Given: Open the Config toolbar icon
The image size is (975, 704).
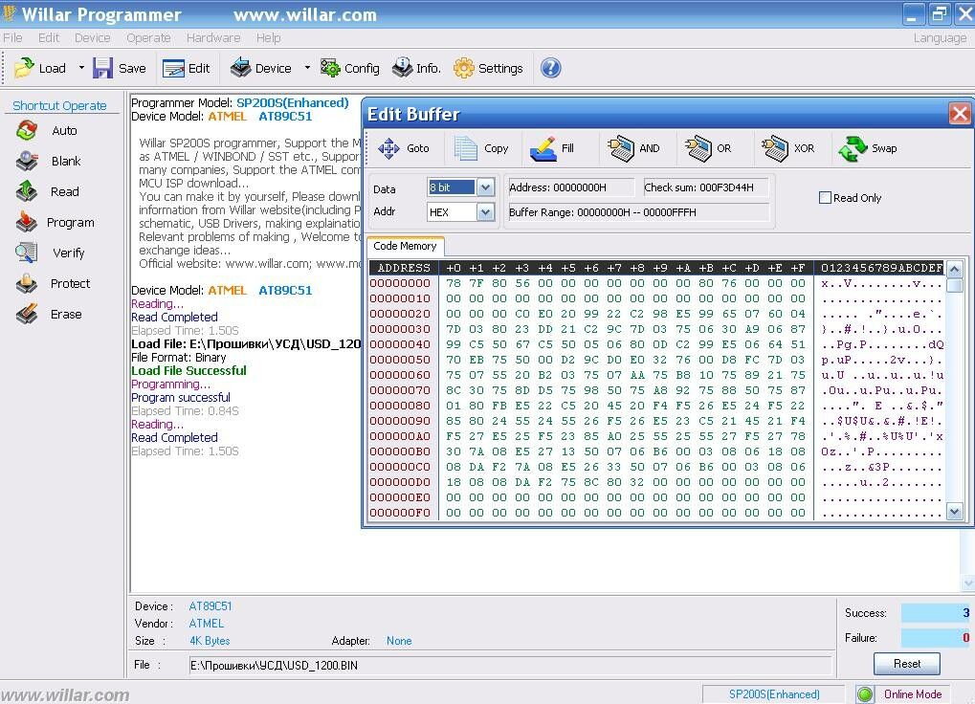Looking at the screenshot, I should pyautogui.click(x=331, y=68).
